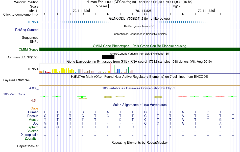Click the PhyloP 4.88 upper value

[x=32, y=88]
